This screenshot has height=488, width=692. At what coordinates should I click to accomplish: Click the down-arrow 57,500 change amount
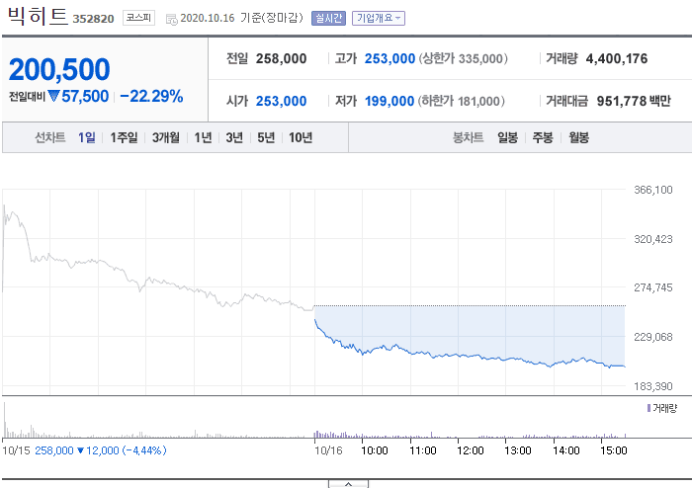pyautogui.click(x=78, y=96)
